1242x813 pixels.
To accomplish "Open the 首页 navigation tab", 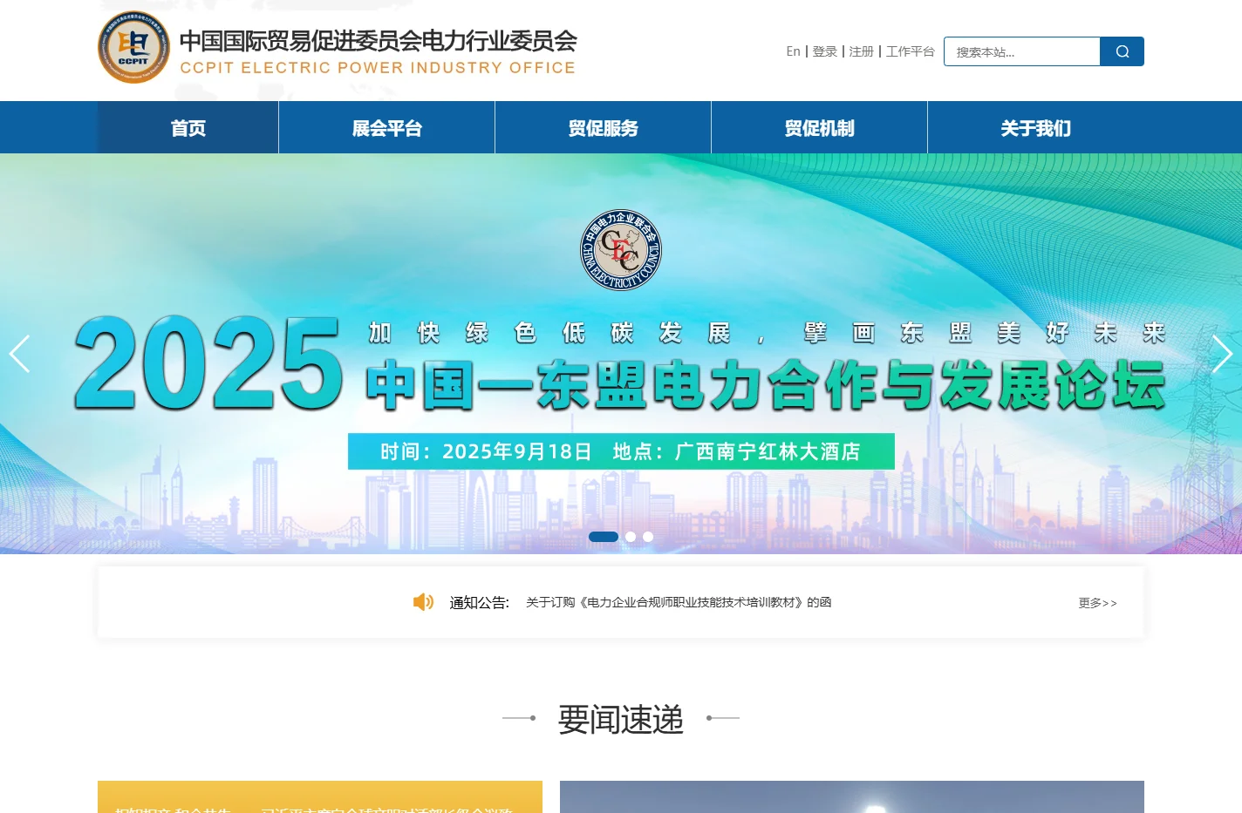I will pyautogui.click(x=188, y=128).
